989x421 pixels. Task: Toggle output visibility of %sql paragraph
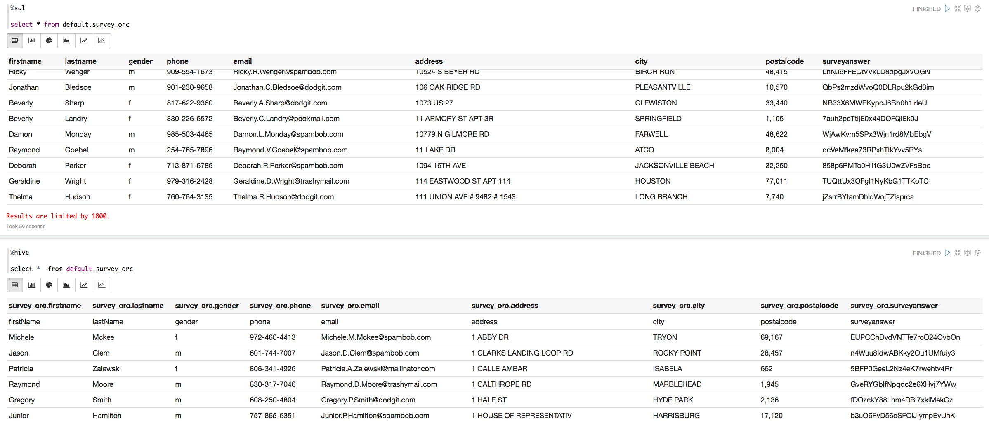point(968,9)
